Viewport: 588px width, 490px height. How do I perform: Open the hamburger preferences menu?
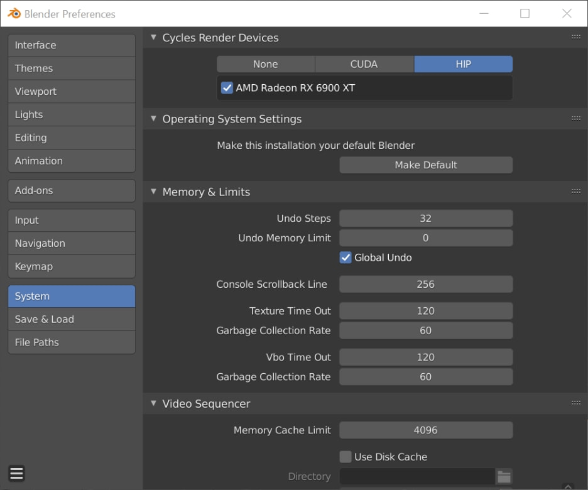pos(16,474)
